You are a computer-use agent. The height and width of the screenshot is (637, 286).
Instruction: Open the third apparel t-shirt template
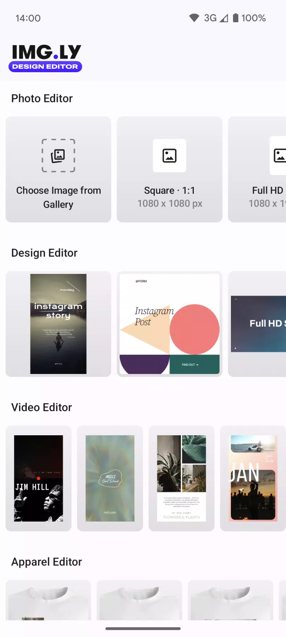pyautogui.click(x=231, y=600)
